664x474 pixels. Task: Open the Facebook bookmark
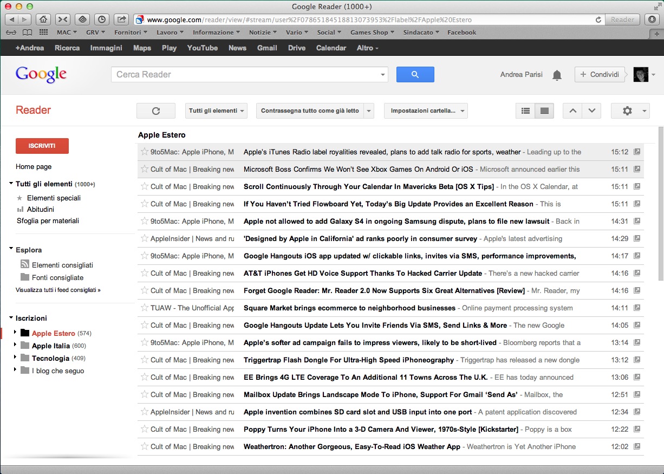point(462,33)
